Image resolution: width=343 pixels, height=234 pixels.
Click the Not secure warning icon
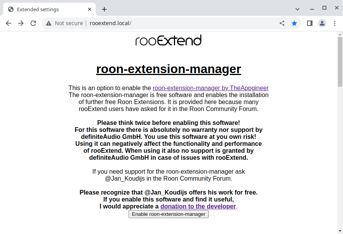[x=49, y=23]
